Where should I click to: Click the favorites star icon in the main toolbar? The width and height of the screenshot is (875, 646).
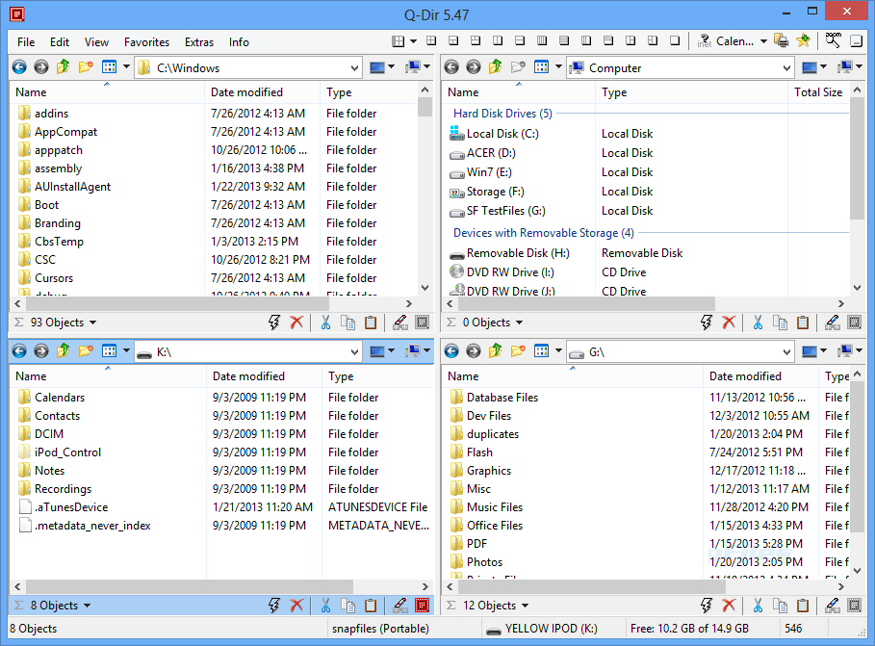(804, 41)
